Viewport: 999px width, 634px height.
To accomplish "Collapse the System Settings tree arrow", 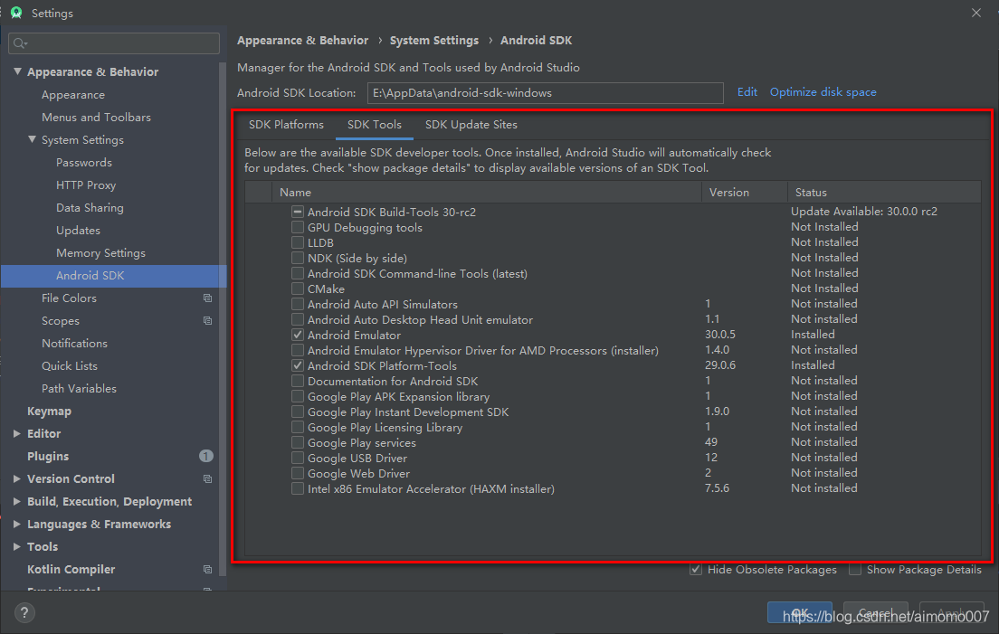I will coord(32,139).
